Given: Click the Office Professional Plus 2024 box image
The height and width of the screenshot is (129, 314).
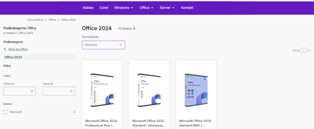Looking at the screenshot, I should (102, 90).
